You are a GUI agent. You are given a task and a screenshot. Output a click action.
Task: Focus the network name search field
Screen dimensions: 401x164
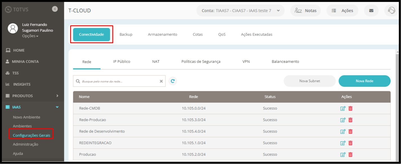(x=119, y=81)
